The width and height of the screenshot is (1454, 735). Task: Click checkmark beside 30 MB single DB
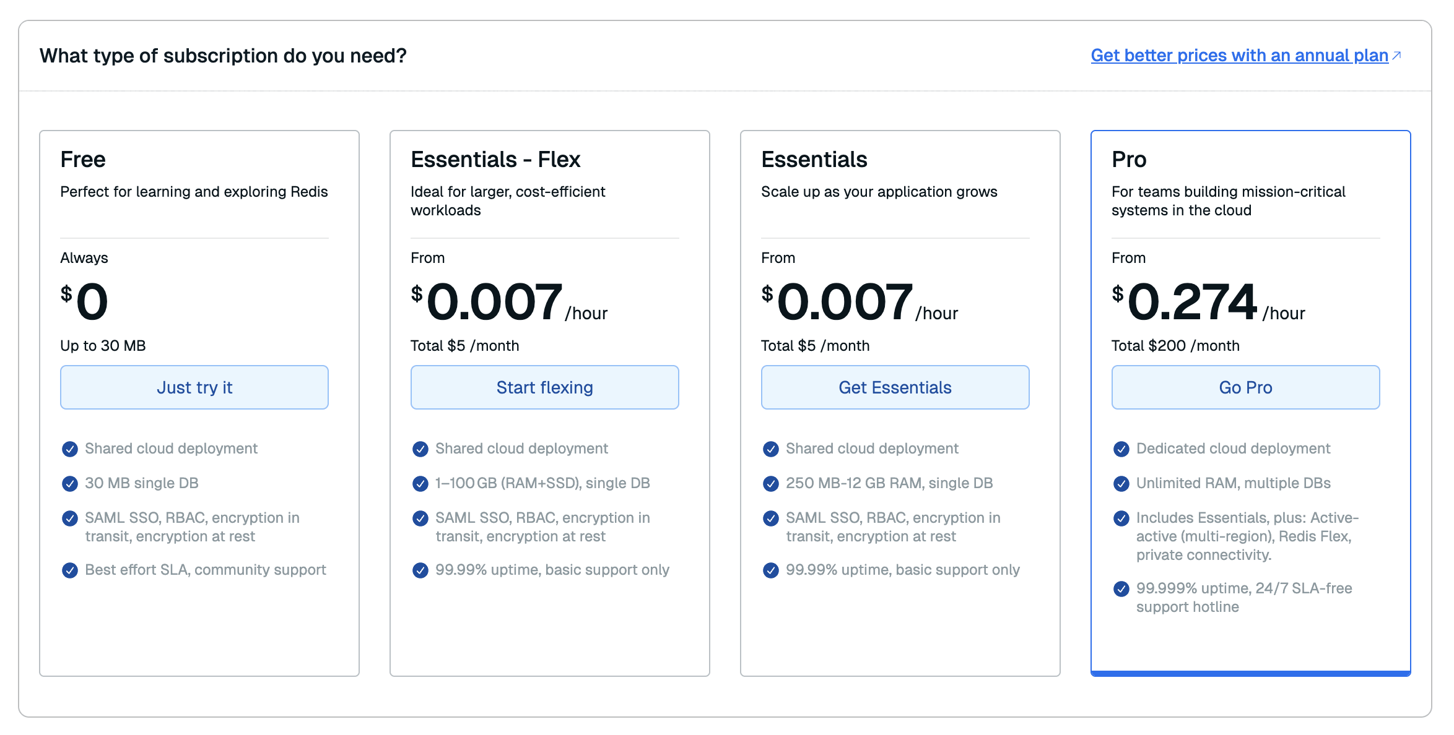pos(70,484)
